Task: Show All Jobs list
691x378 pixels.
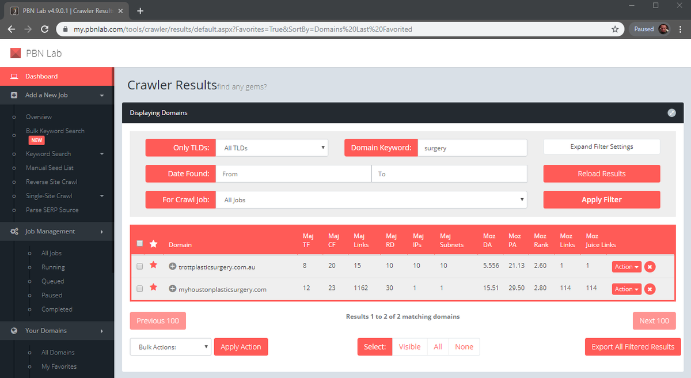Action: 51,253
